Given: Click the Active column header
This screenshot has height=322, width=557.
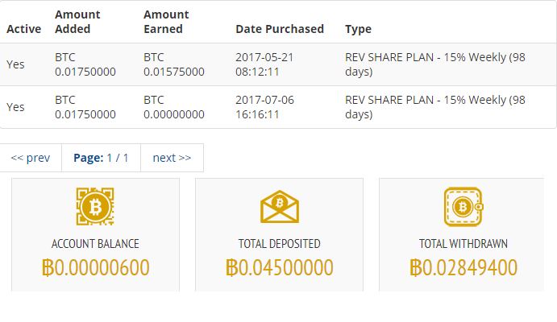Looking at the screenshot, I should tap(24, 29).
